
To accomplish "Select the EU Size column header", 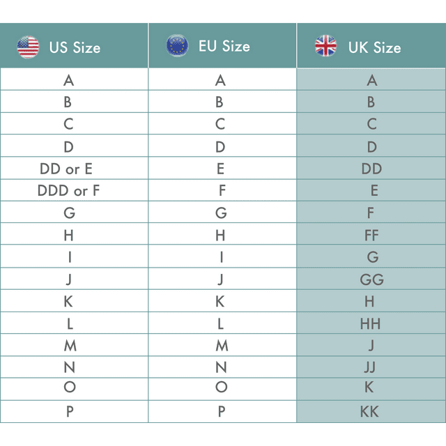I will pos(224,47).
